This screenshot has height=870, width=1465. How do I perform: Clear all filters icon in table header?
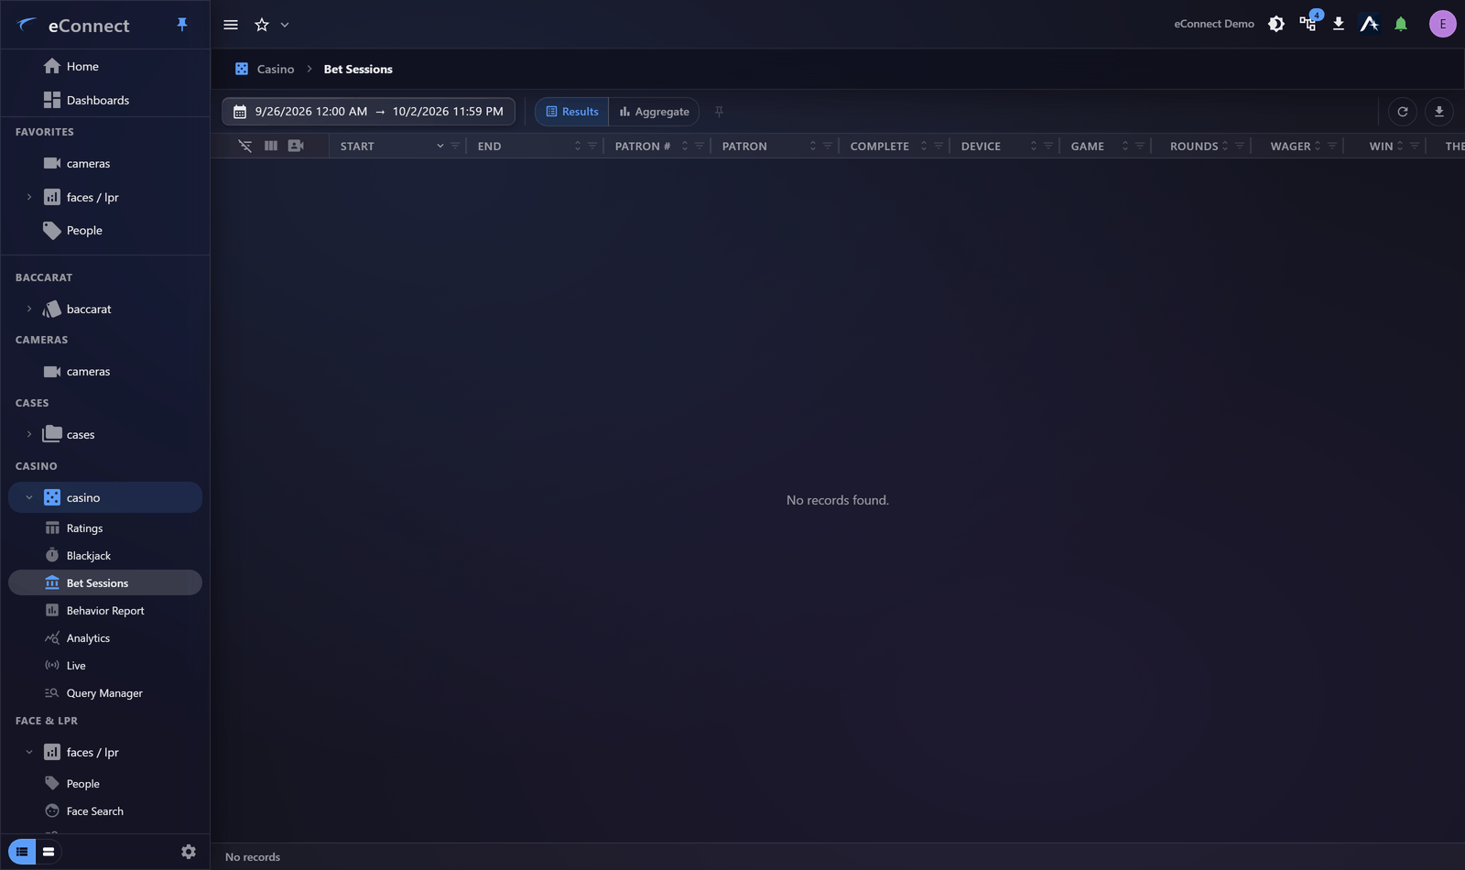point(245,146)
